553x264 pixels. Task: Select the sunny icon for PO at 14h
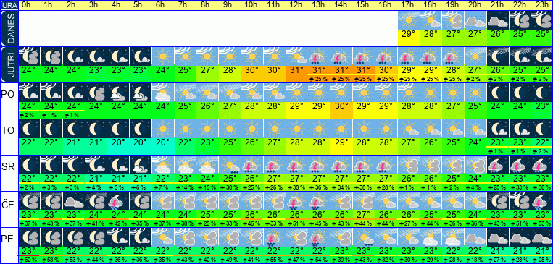[341, 93]
